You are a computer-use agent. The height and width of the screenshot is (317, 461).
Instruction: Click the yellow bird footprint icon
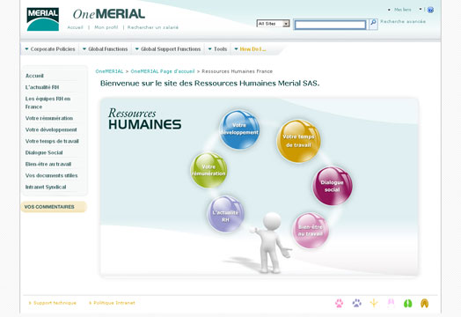pos(374,303)
